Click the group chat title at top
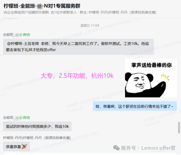The width and height of the screenshot is (181, 155). click(x=42, y=6)
